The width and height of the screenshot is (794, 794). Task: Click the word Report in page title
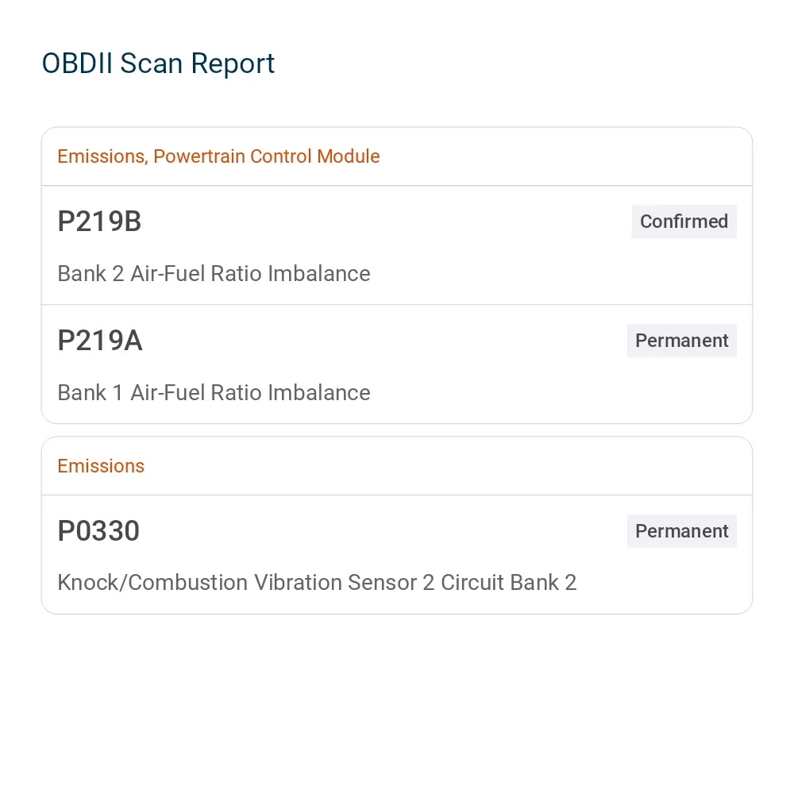click(x=233, y=64)
